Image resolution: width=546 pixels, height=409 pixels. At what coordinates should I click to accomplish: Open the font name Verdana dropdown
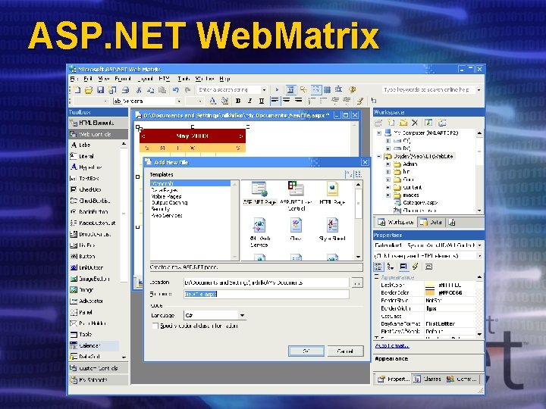tap(179, 101)
